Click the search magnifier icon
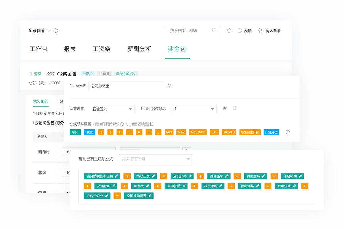The image size is (344, 230). pyautogui.click(x=215, y=31)
